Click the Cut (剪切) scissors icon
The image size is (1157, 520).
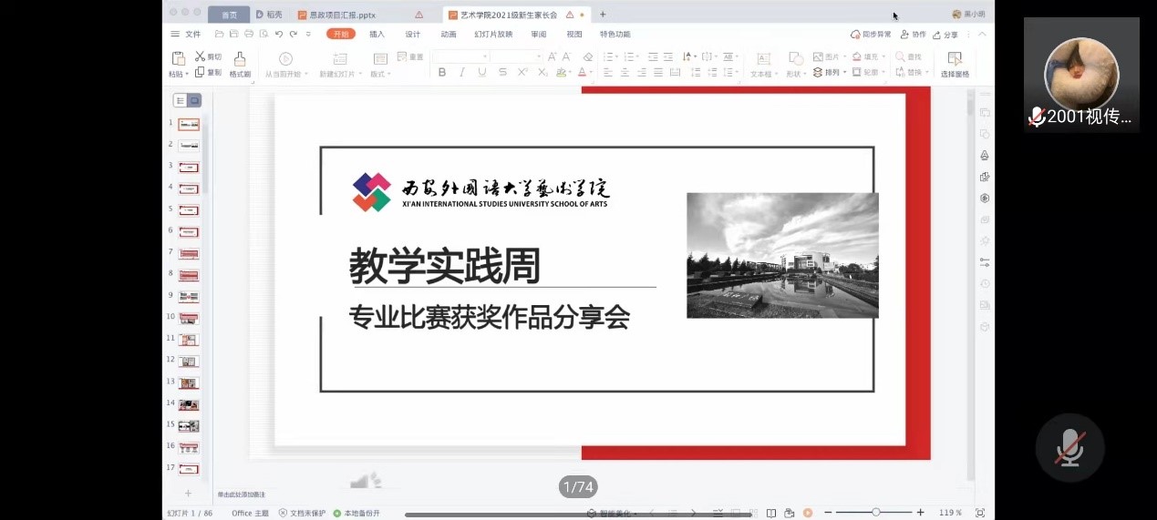[x=200, y=56]
